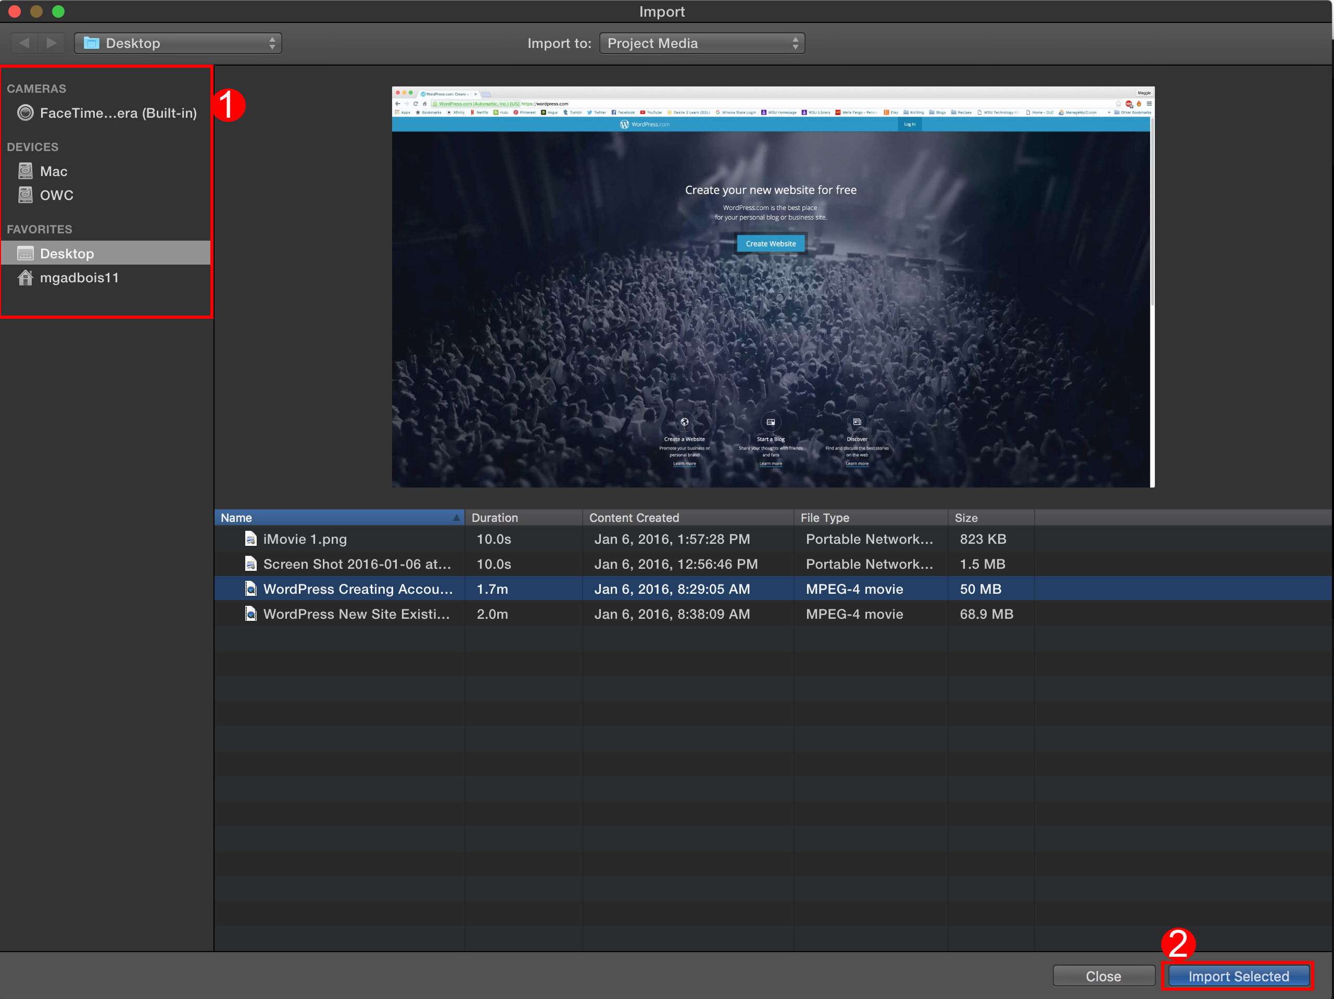Click the WordPress New Site movie file icon
Screen dimensions: 1334x999
click(x=251, y=614)
